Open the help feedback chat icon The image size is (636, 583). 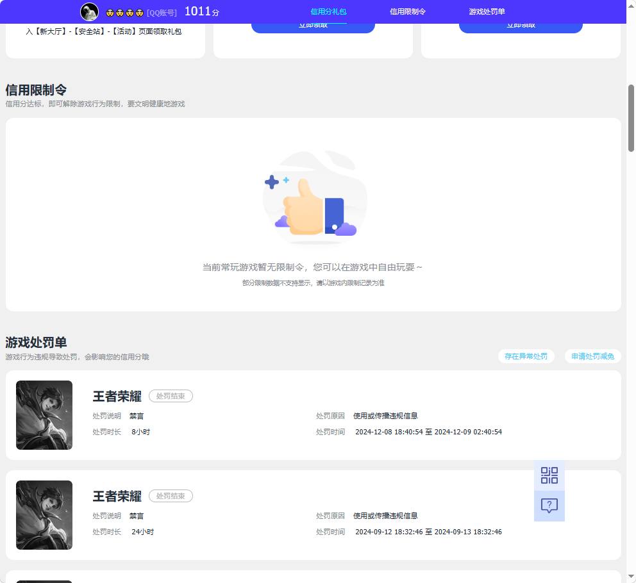pos(549,506)
